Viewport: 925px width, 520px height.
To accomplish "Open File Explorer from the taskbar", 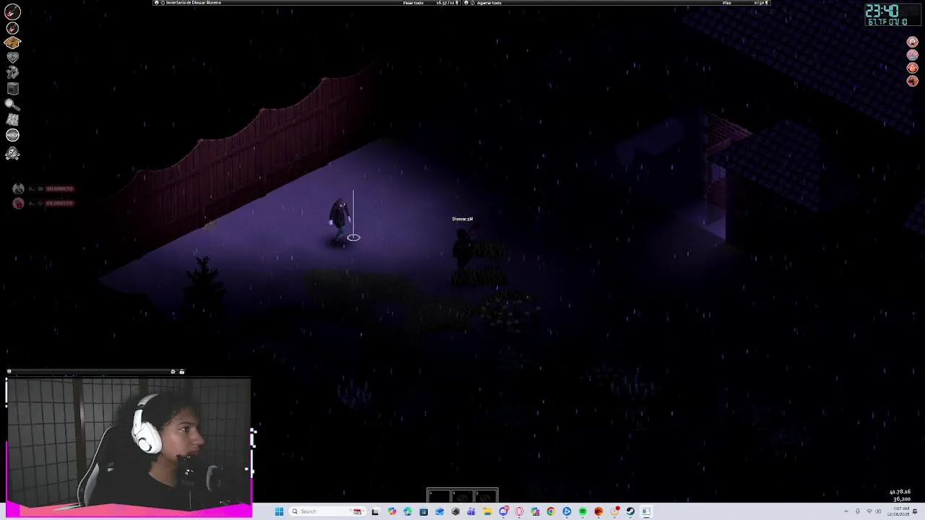I will click(487, 511).
